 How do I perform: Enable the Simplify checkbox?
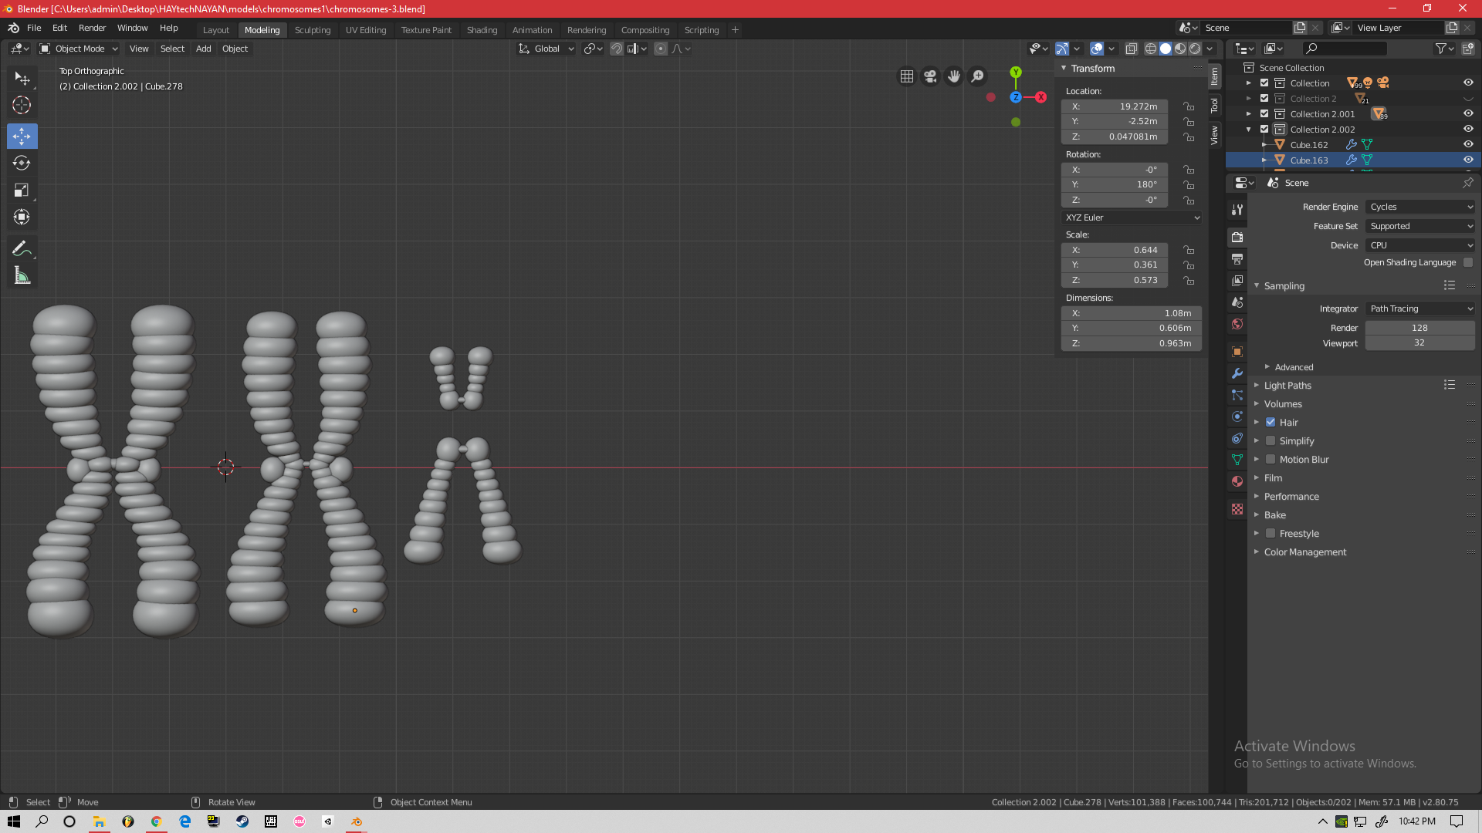click(1271, 440)
